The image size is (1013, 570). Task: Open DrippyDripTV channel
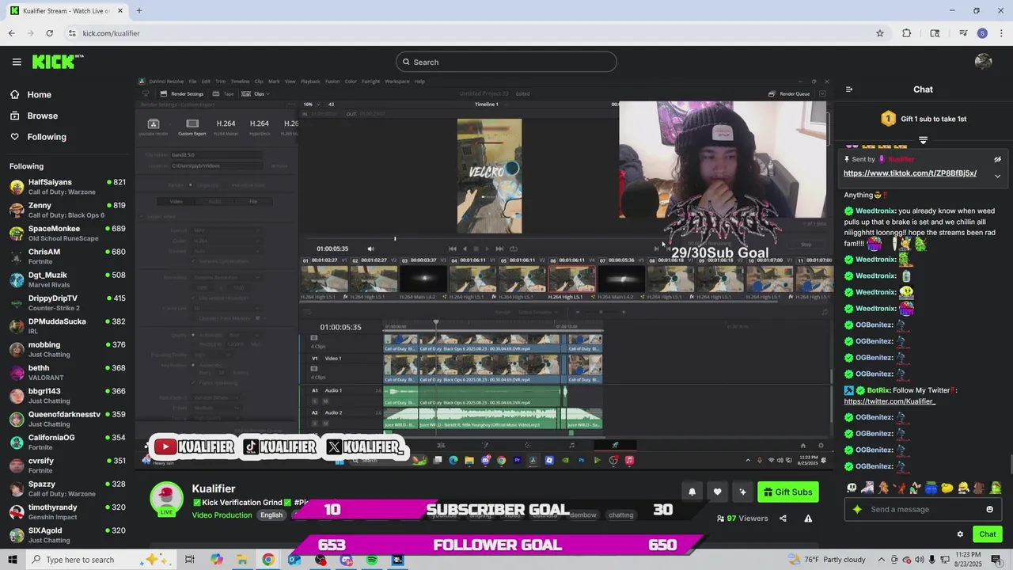(x=67, y=303)
